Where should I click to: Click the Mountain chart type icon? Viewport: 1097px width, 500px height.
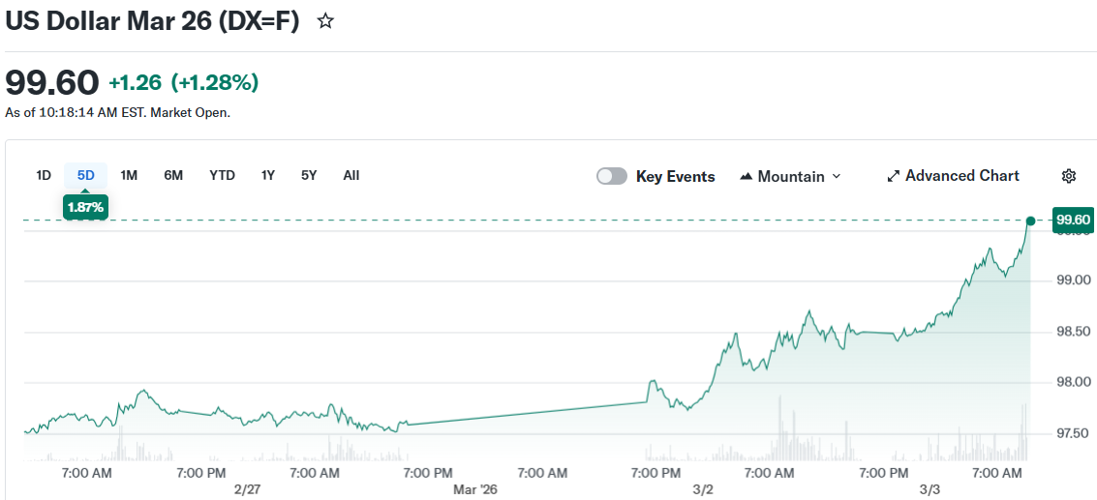[x=747, y=177]
